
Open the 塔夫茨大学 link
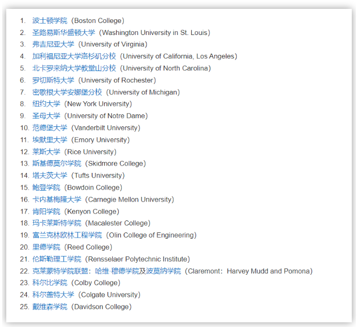50,176
